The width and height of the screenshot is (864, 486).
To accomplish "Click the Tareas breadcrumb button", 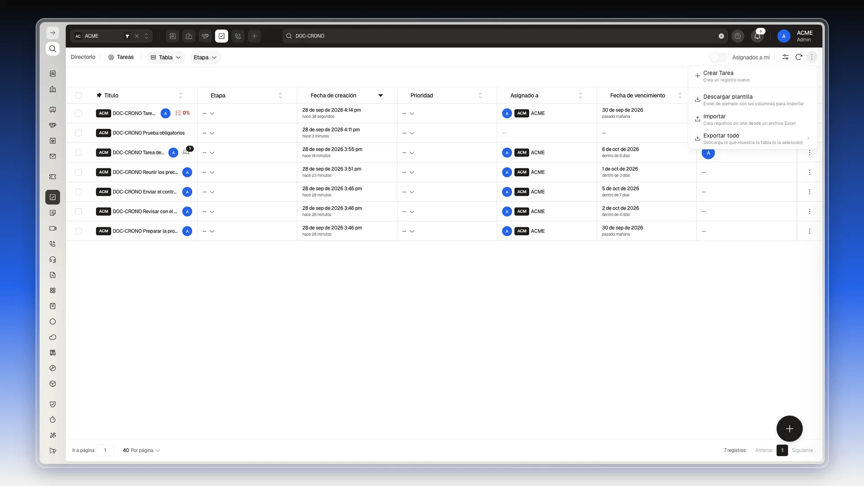I will (121, 57).
